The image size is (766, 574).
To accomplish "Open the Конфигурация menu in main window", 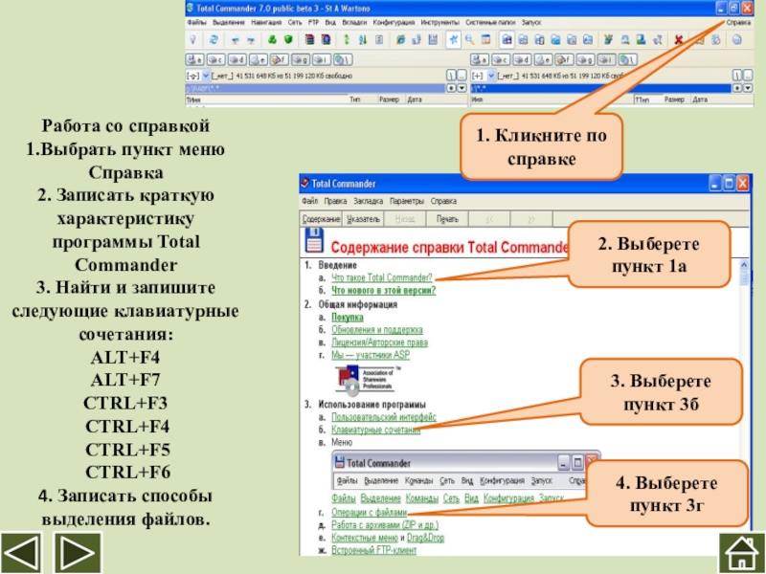I will pyautogui.click(x=394, y=22).
